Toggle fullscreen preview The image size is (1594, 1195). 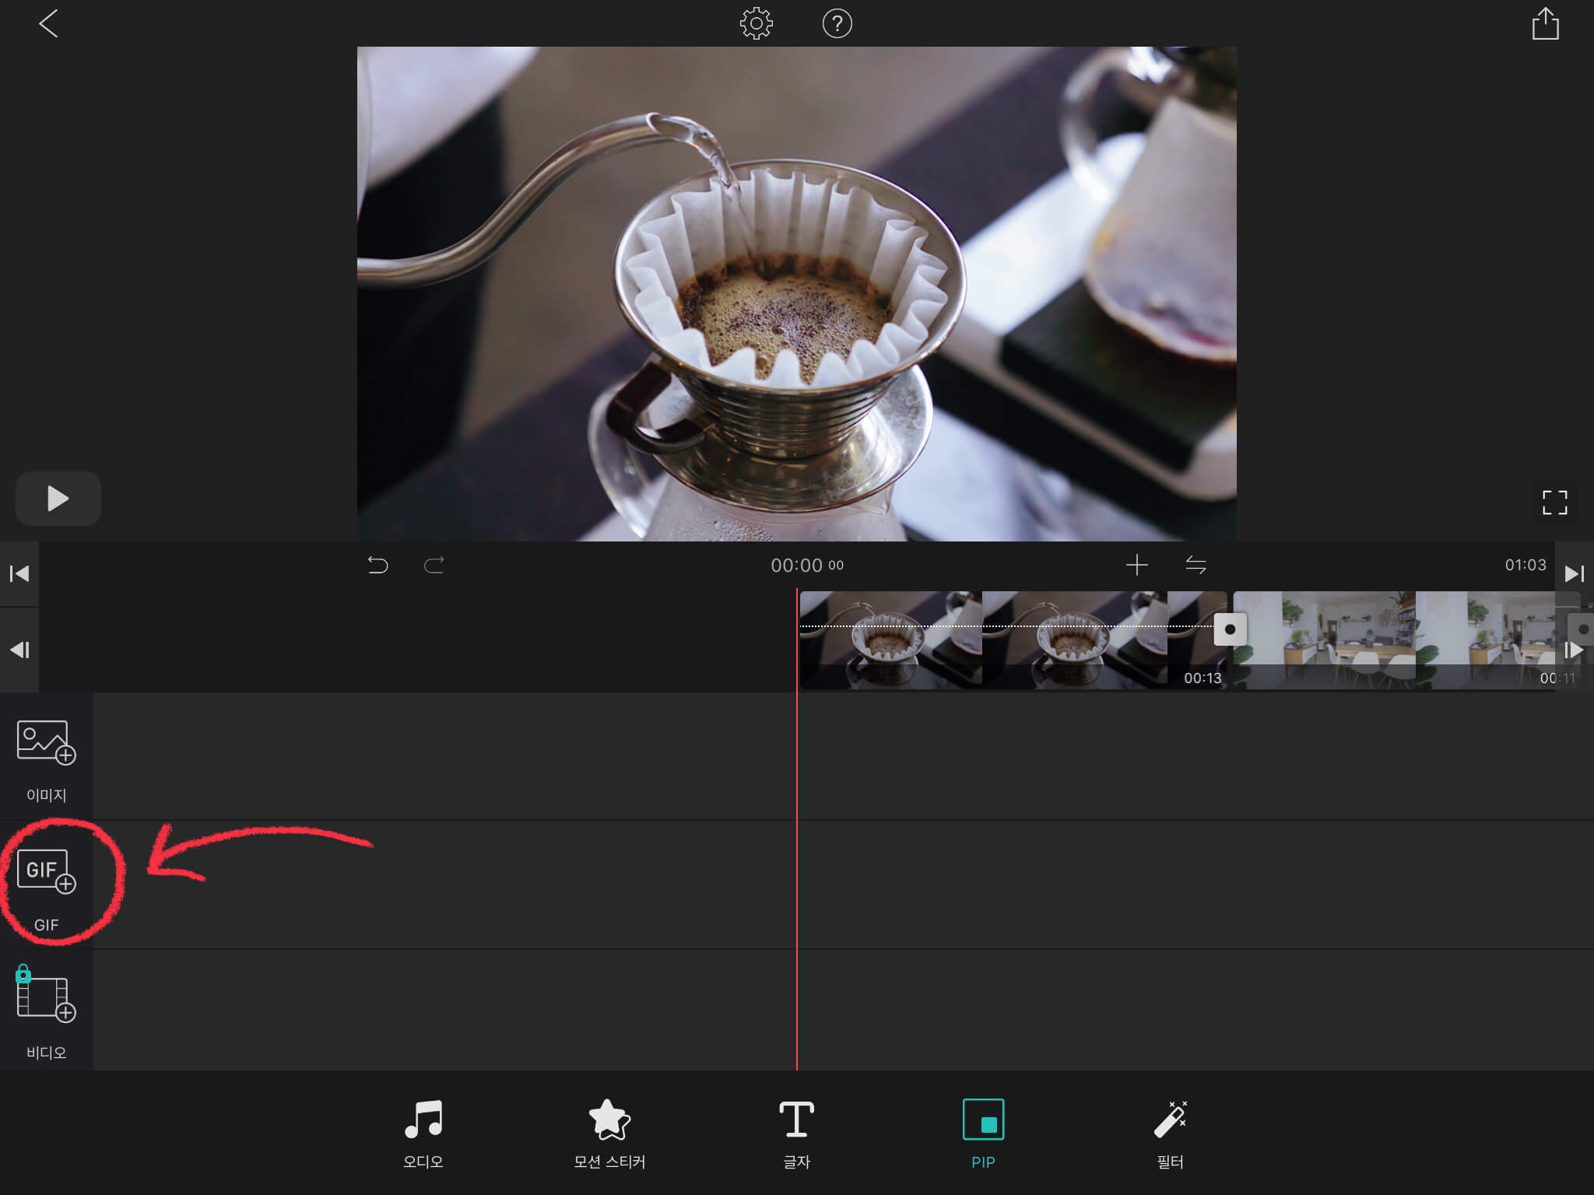pos(1554,503)
